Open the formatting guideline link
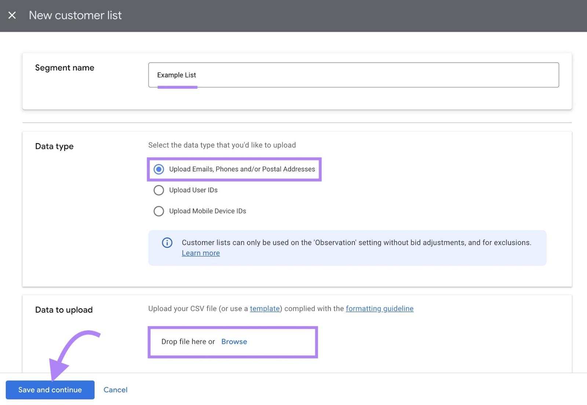Screen dimensions: 587x405 pyautogui.click(x=379, y=309)
